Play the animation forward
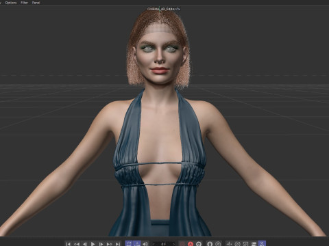 point(93,244)
